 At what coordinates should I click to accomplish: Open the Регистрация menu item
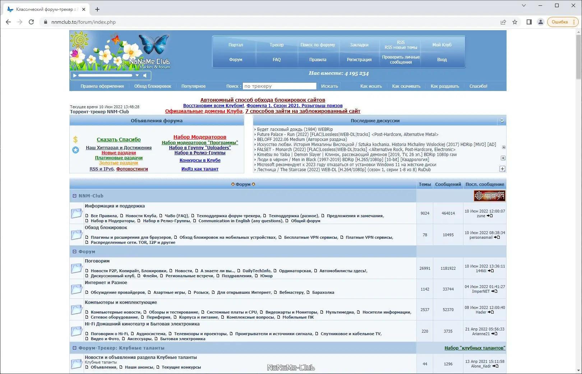(359, 60)
